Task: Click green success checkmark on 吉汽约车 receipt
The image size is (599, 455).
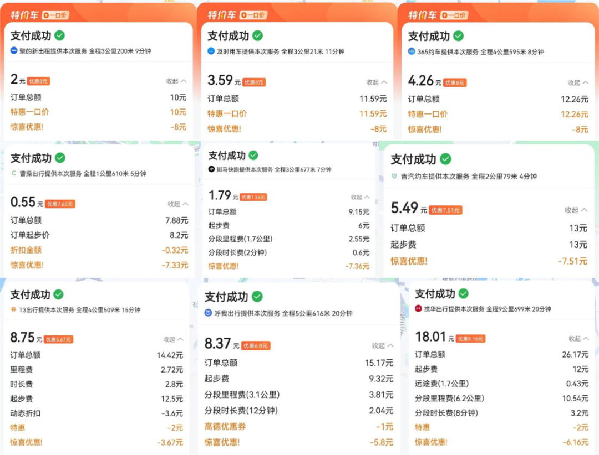Action: tap(445, 159)
